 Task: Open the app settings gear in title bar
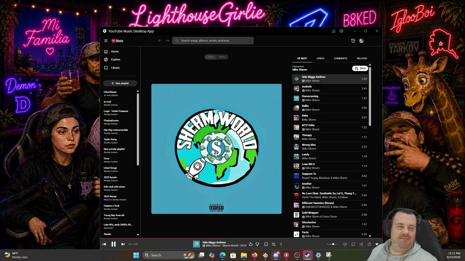[x=341, y=31]
